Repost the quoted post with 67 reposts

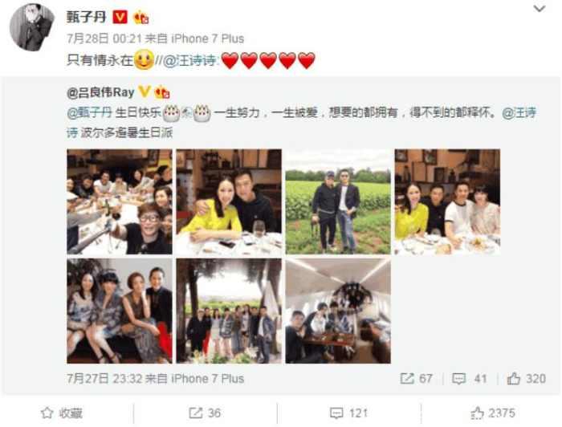416,379
